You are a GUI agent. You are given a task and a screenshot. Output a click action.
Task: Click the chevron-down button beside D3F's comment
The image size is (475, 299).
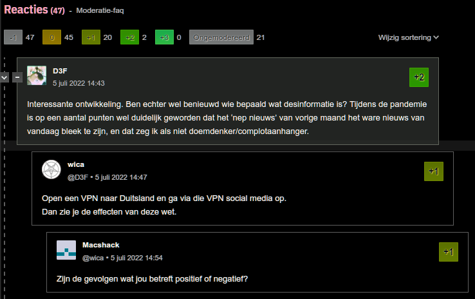click(5, 77)
